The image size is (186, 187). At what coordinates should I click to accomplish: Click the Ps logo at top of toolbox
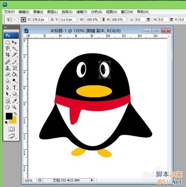point(11,35)
